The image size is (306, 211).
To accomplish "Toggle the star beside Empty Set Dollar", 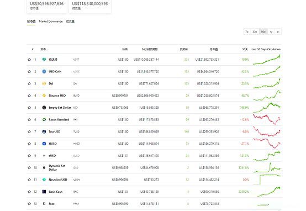I will click(29, 108).
